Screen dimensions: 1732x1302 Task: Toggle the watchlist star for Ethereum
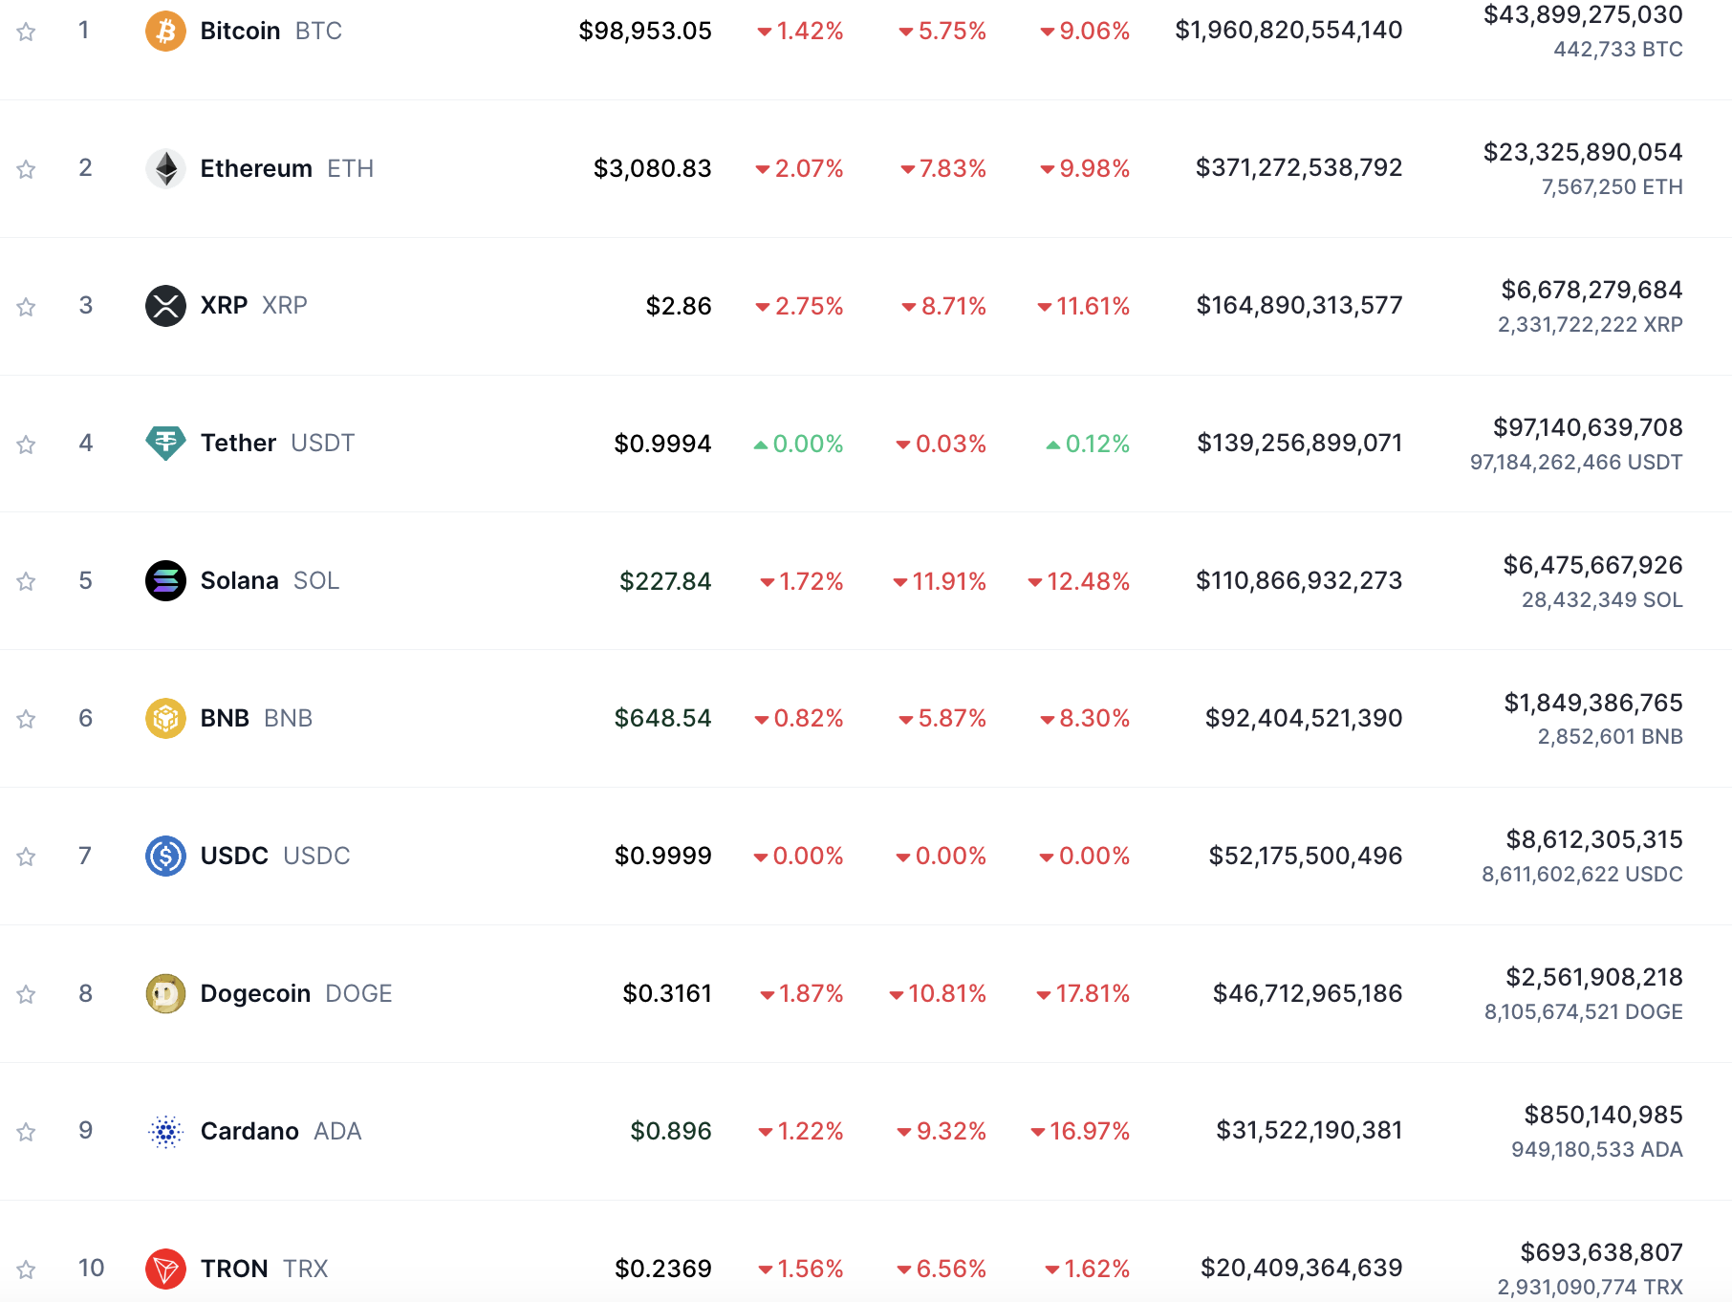[27, 170]
